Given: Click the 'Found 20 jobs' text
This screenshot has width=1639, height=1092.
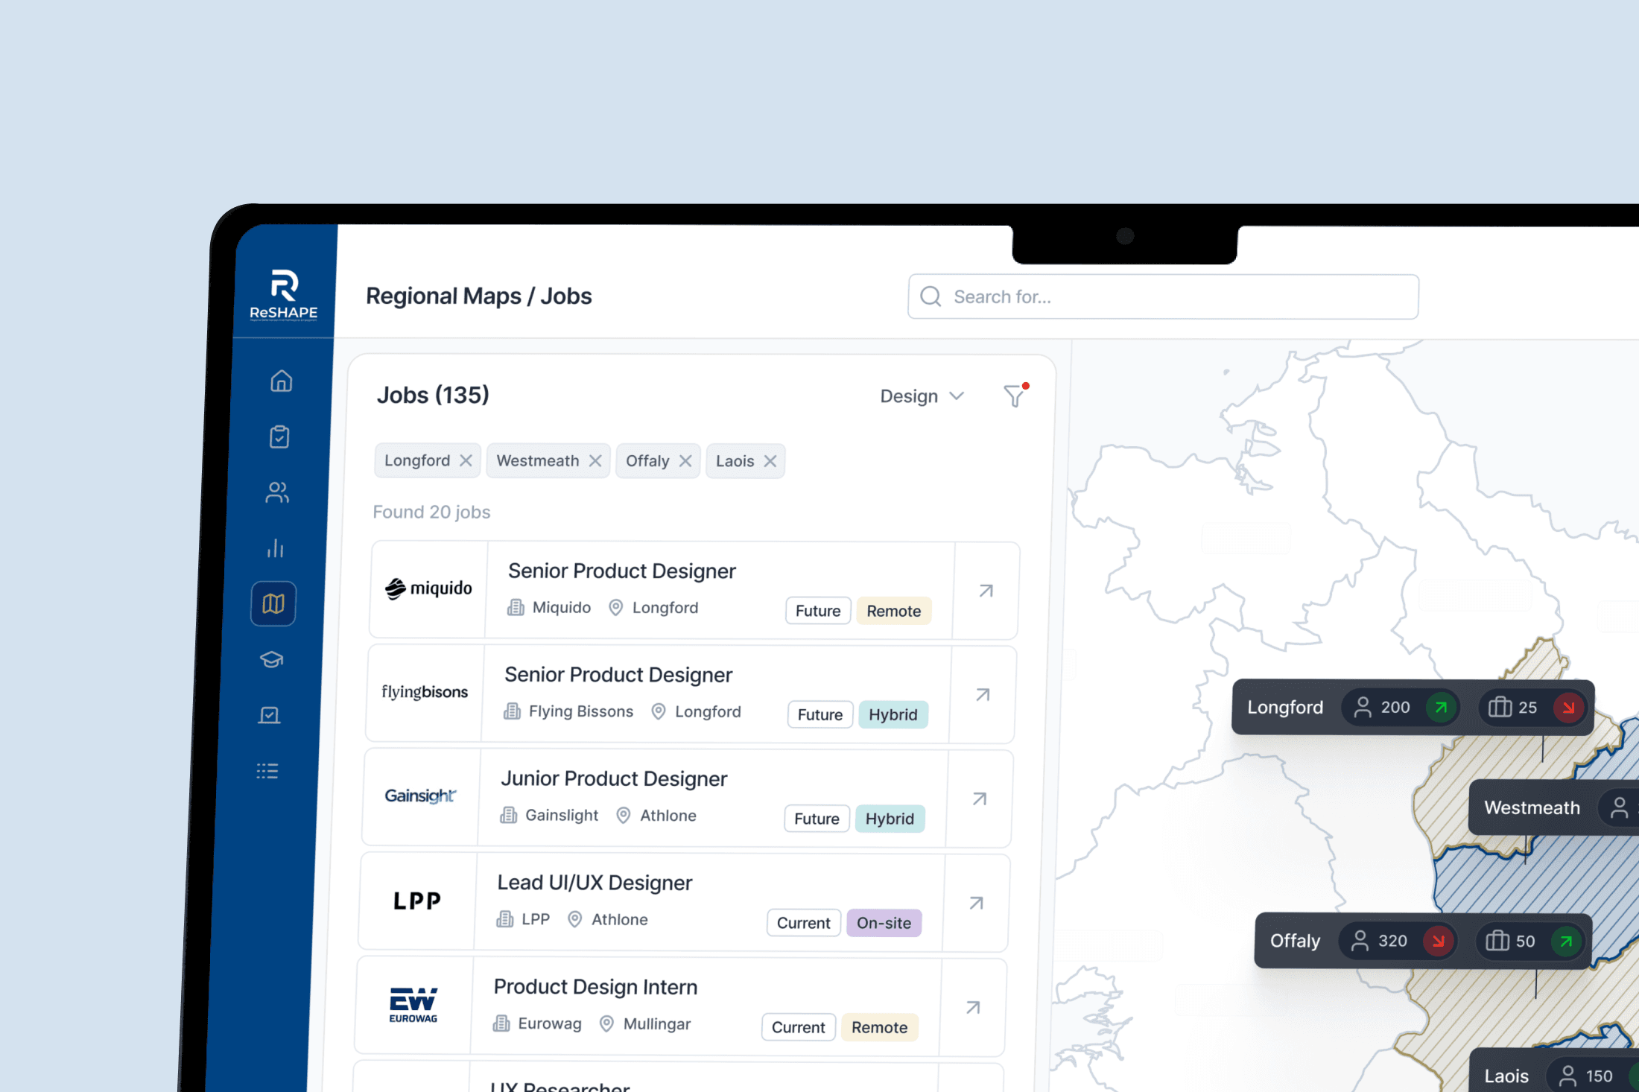Looking at the screenshot, I should click(431, 512).
